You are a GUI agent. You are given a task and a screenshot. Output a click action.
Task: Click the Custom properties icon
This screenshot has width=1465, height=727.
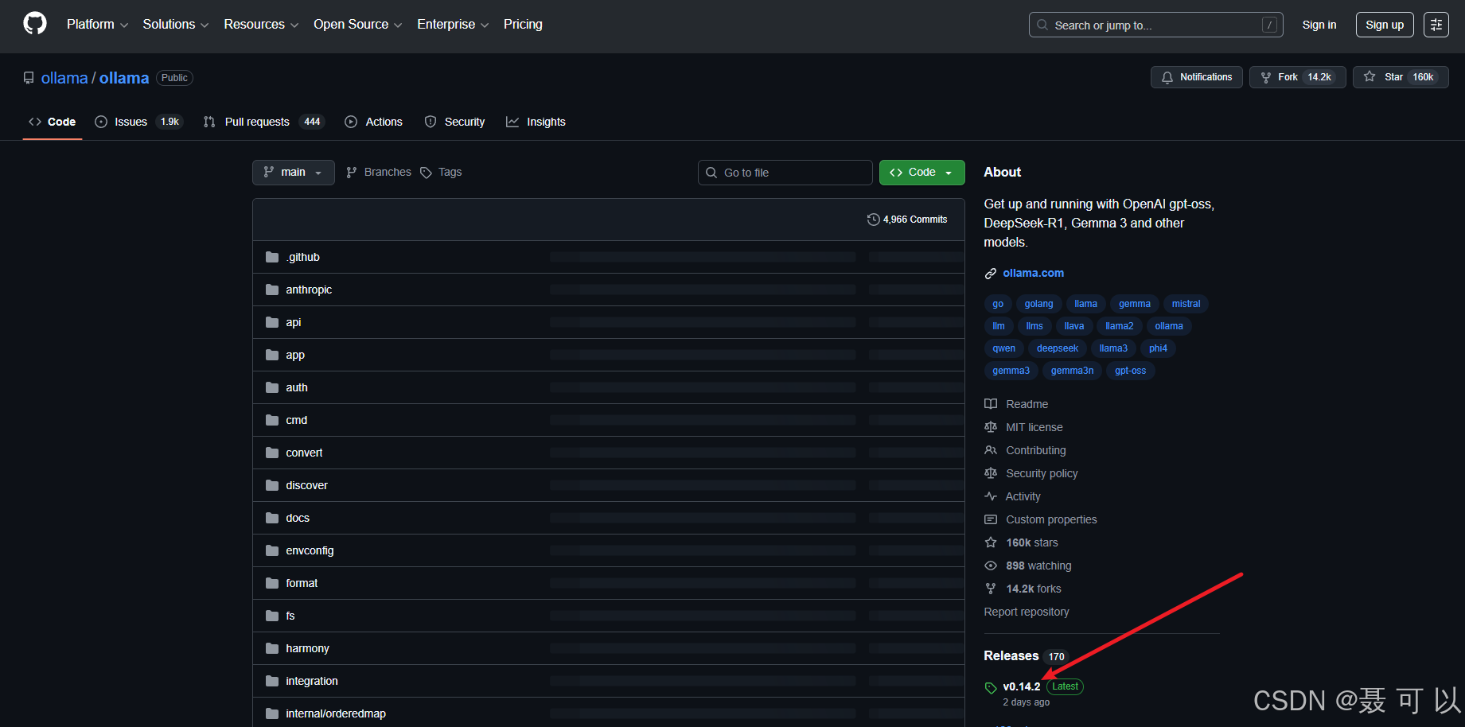click(991, 519)
